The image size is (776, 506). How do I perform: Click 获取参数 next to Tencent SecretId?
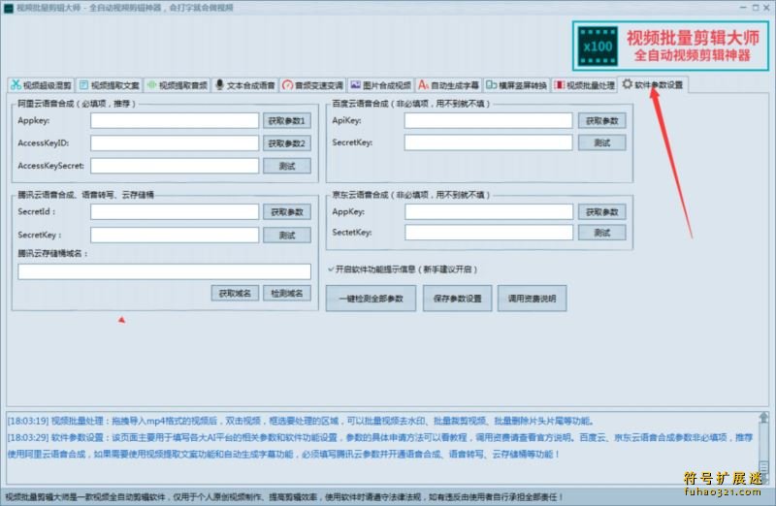287,212
